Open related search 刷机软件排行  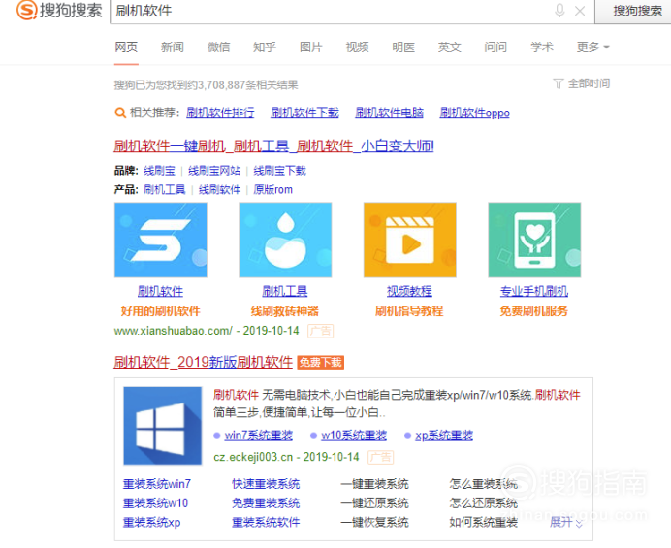click(220, 113)
